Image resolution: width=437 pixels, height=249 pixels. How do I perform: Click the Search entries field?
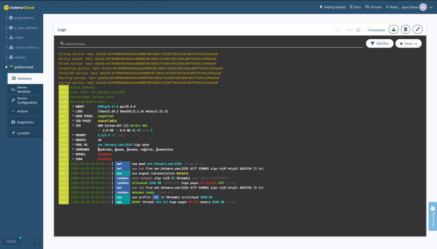click(x=211, y=44)
